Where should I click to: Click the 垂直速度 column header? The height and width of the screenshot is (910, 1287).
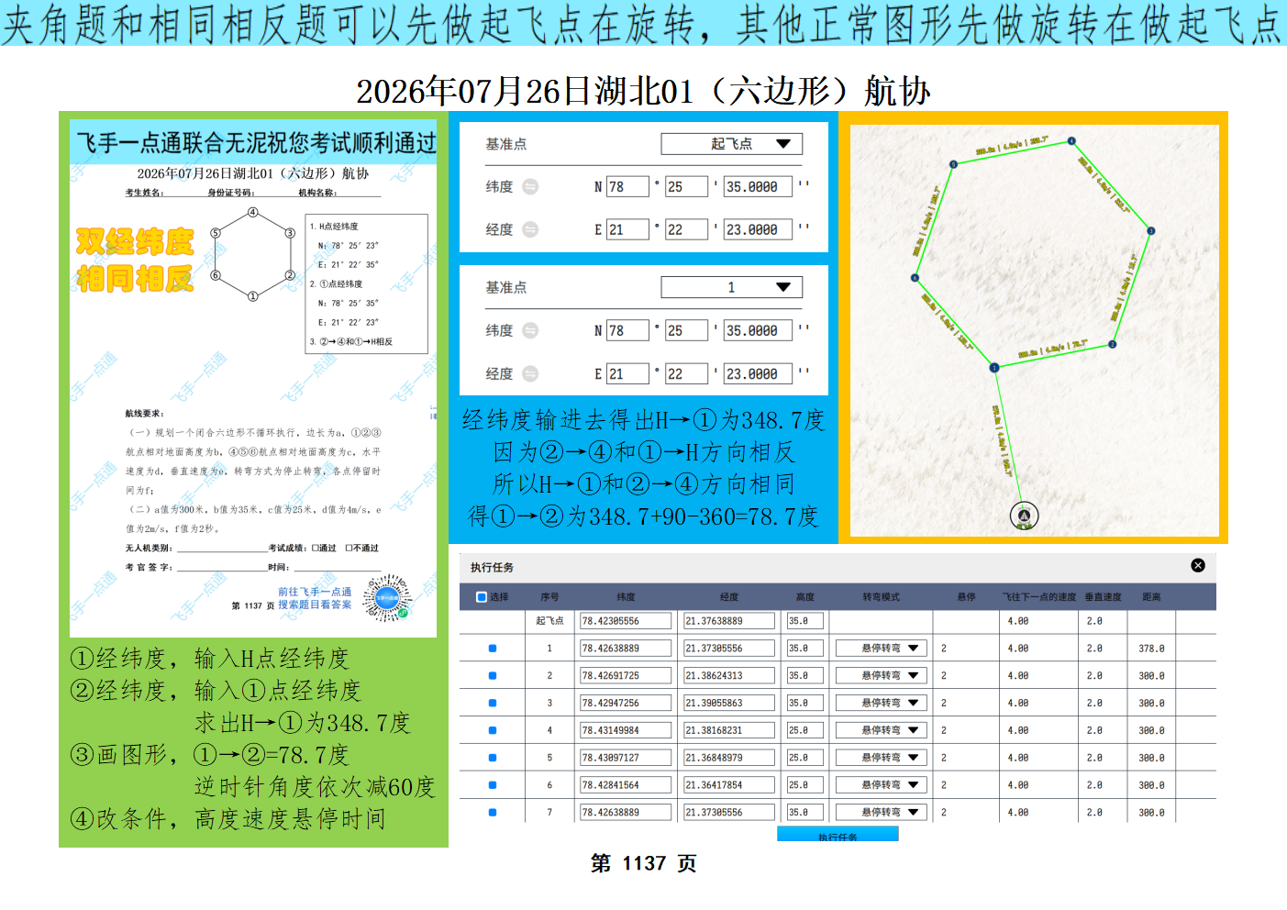(x=1104, y=597)
